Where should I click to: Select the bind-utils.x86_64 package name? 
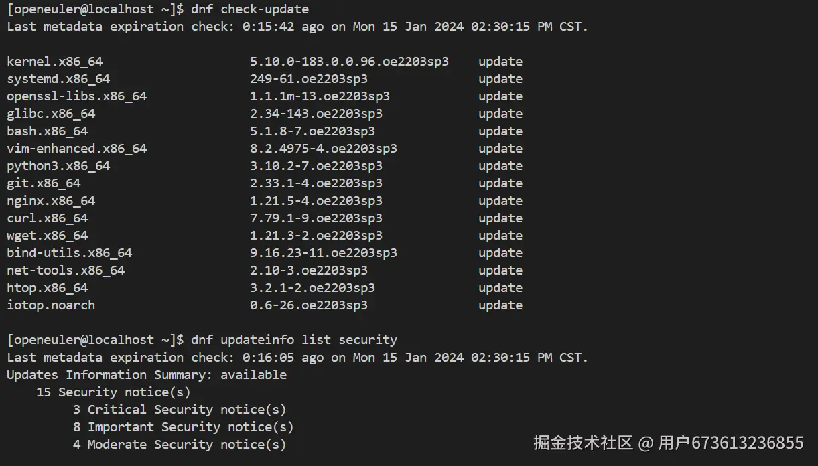point(70,253)
